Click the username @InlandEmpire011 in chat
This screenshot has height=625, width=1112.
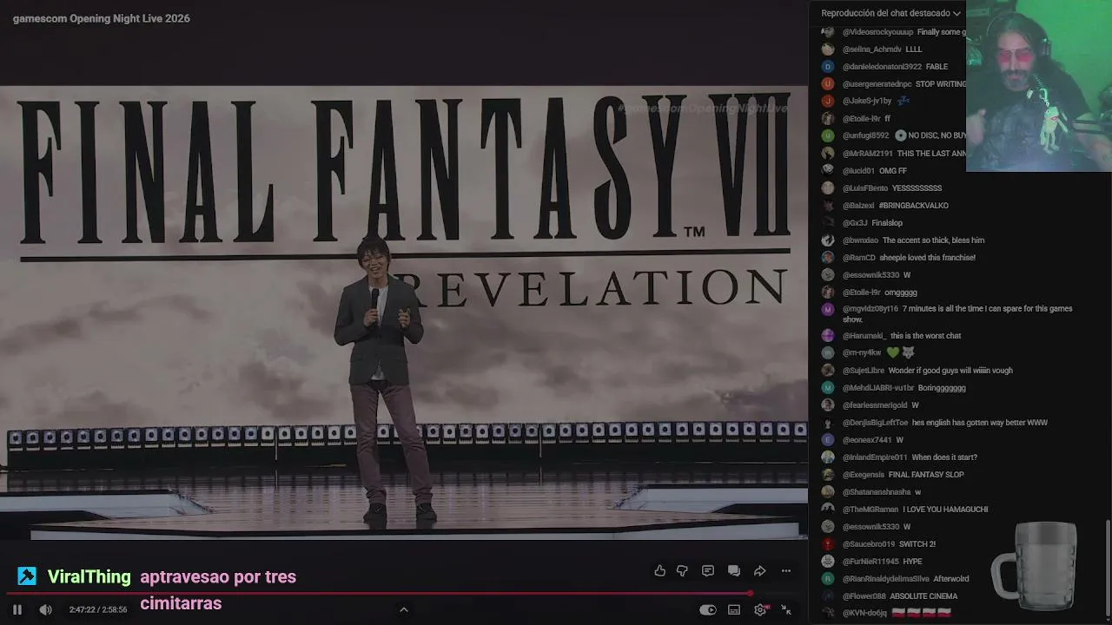875,457
